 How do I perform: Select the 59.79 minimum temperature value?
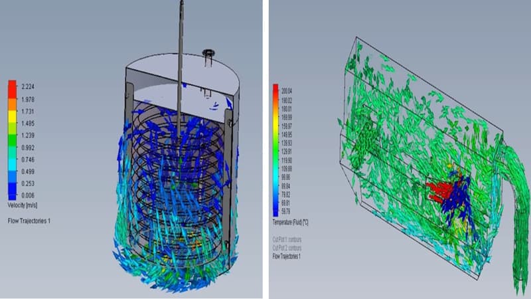[x=285, y=211]
